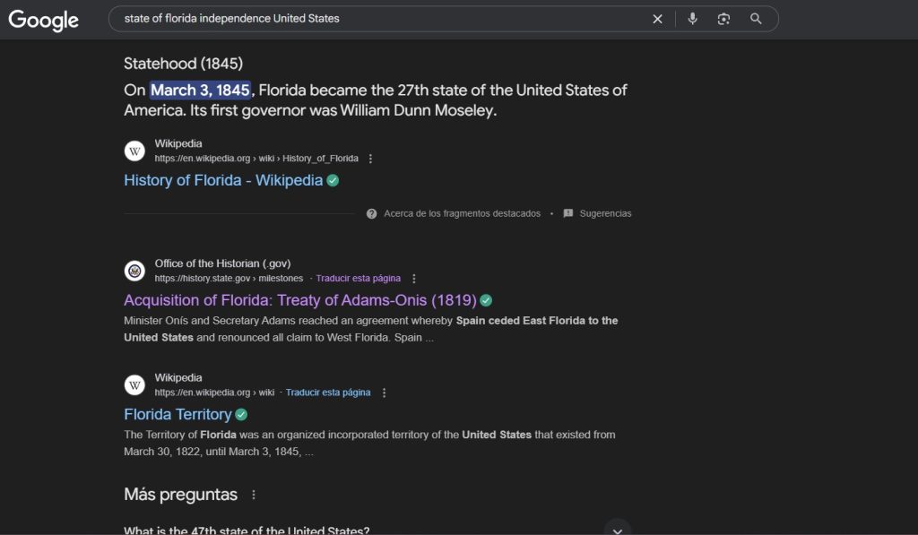This screenshot has height=535, width=918.
Task: Click Traducir esta página for history.state.gov
Action: tap(359, 279)
